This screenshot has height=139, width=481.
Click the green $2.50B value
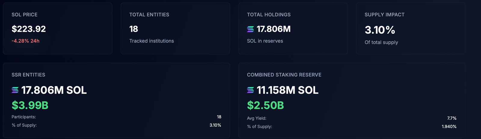point(265,105)
